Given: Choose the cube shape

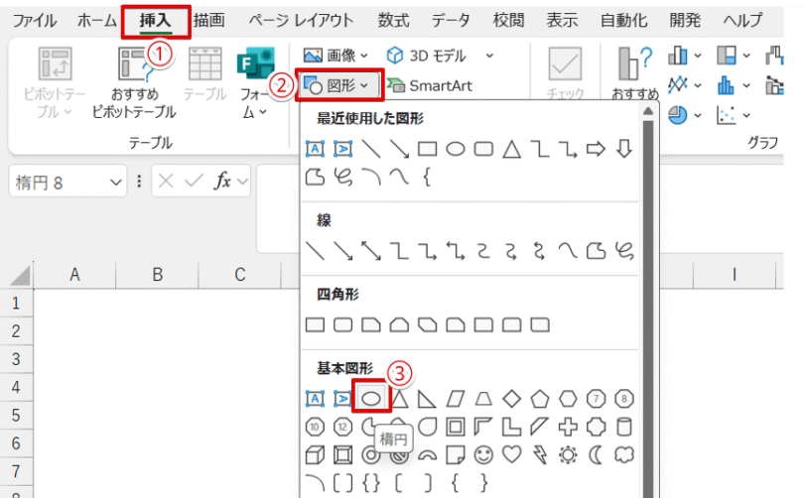Looking at the screenshot, I should point(315,454).
